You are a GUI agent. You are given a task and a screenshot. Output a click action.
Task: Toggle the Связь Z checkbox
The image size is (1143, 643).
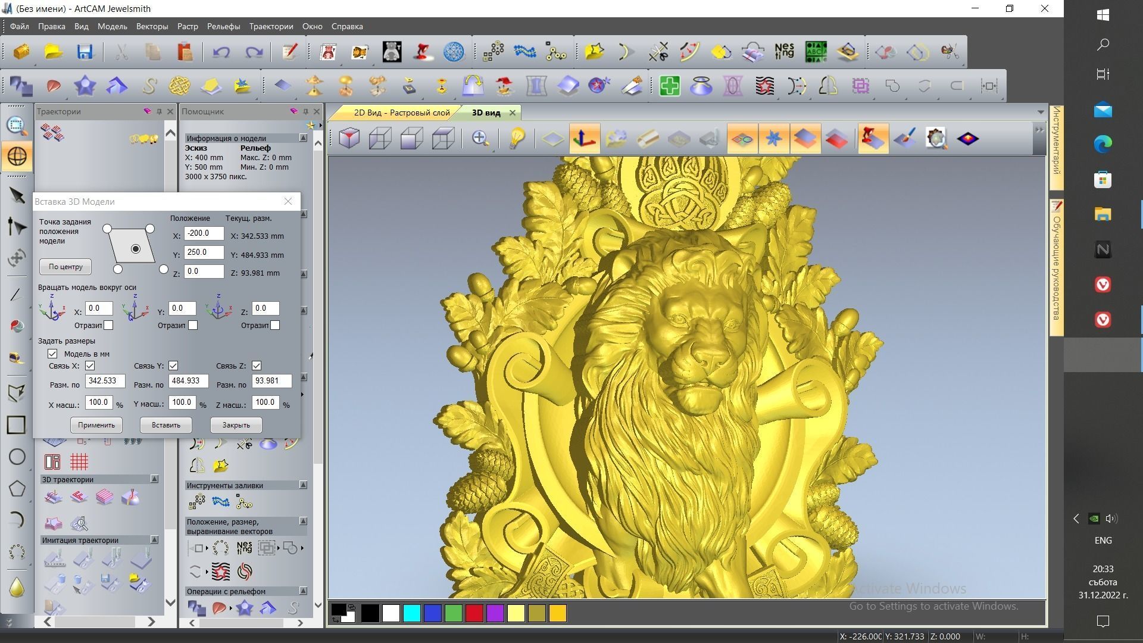257,366
